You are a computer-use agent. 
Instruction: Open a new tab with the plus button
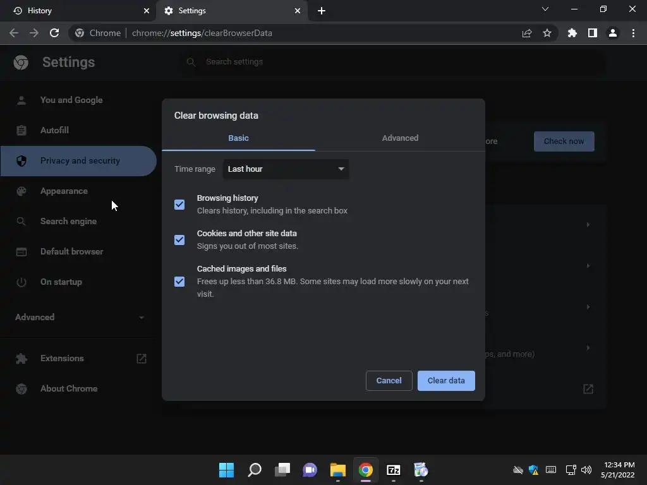click(x=322, y=11)
